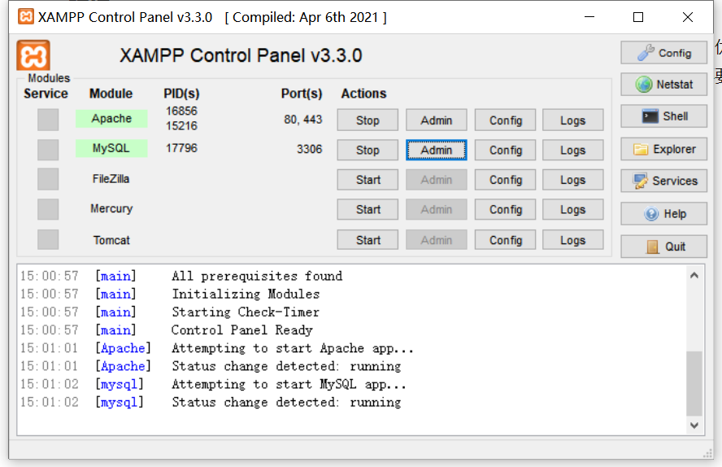
Task: Open Config with the wrench icon
Action: (663, 53)
